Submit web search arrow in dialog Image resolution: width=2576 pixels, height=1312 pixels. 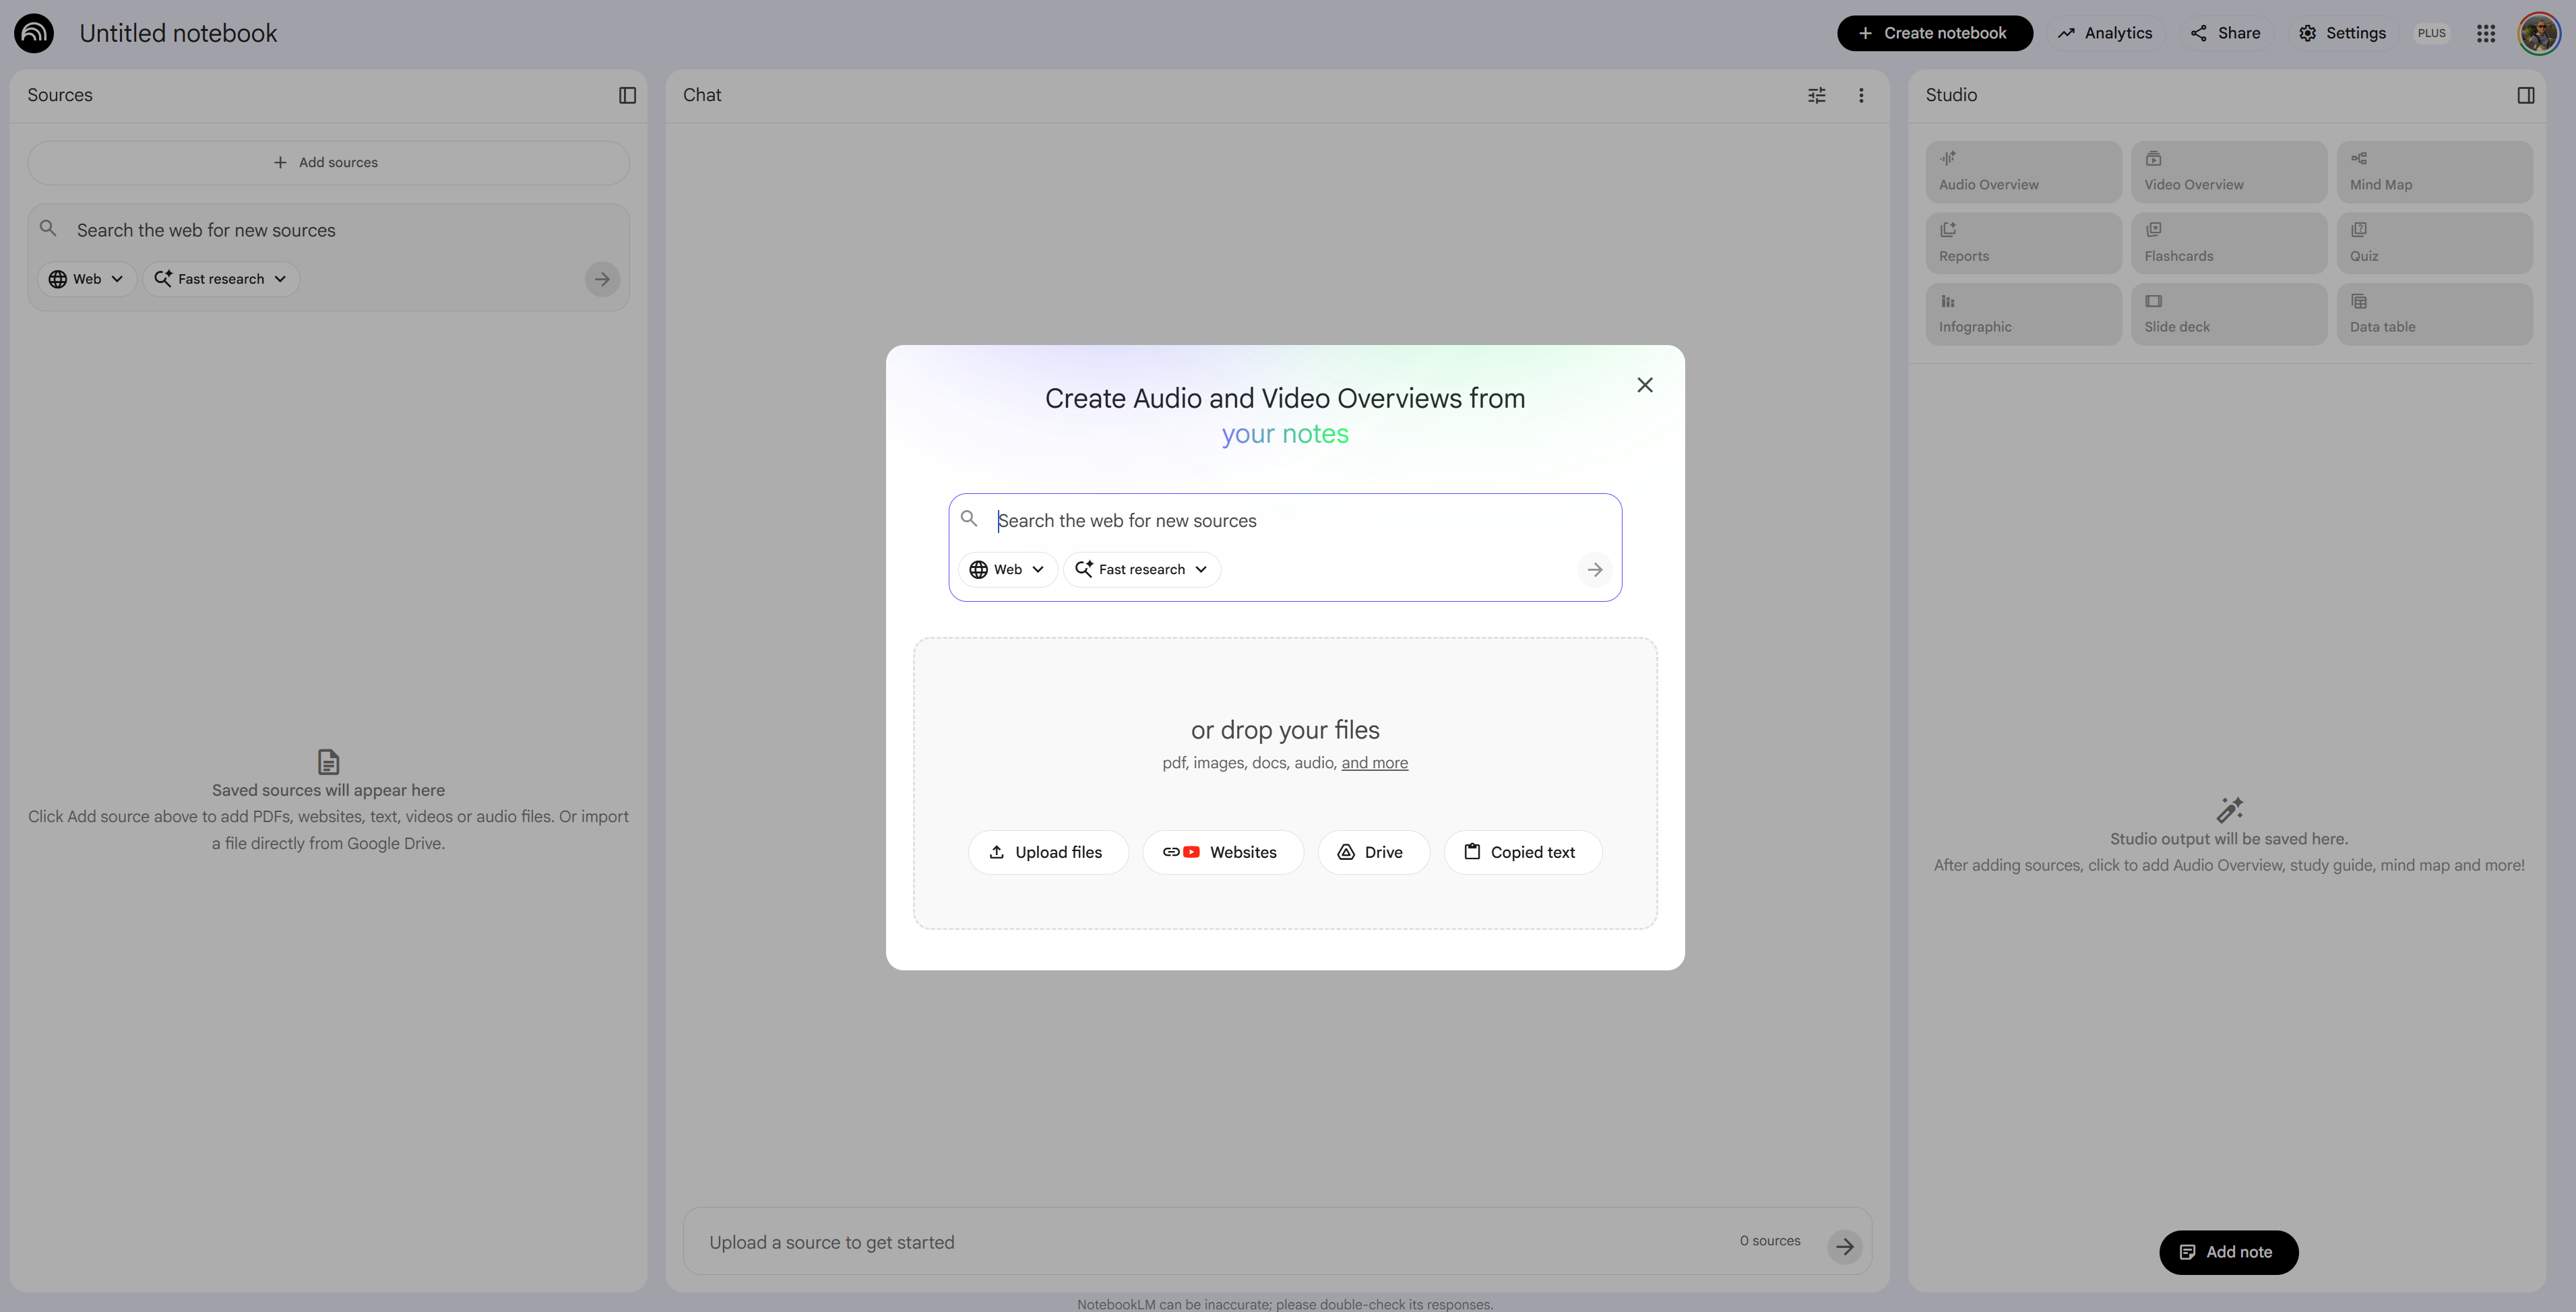pyautogui.click(x=1594, y=569)
